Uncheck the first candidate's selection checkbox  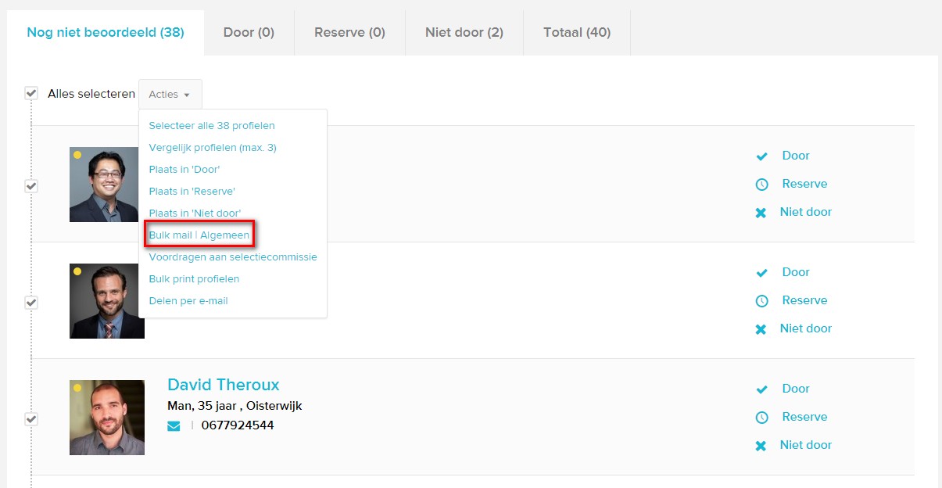coord(31,186)
